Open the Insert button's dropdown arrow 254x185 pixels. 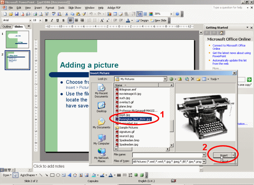tap(234, 155)
